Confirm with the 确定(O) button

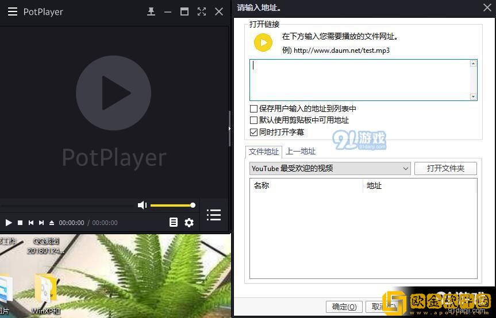[344, 307]
